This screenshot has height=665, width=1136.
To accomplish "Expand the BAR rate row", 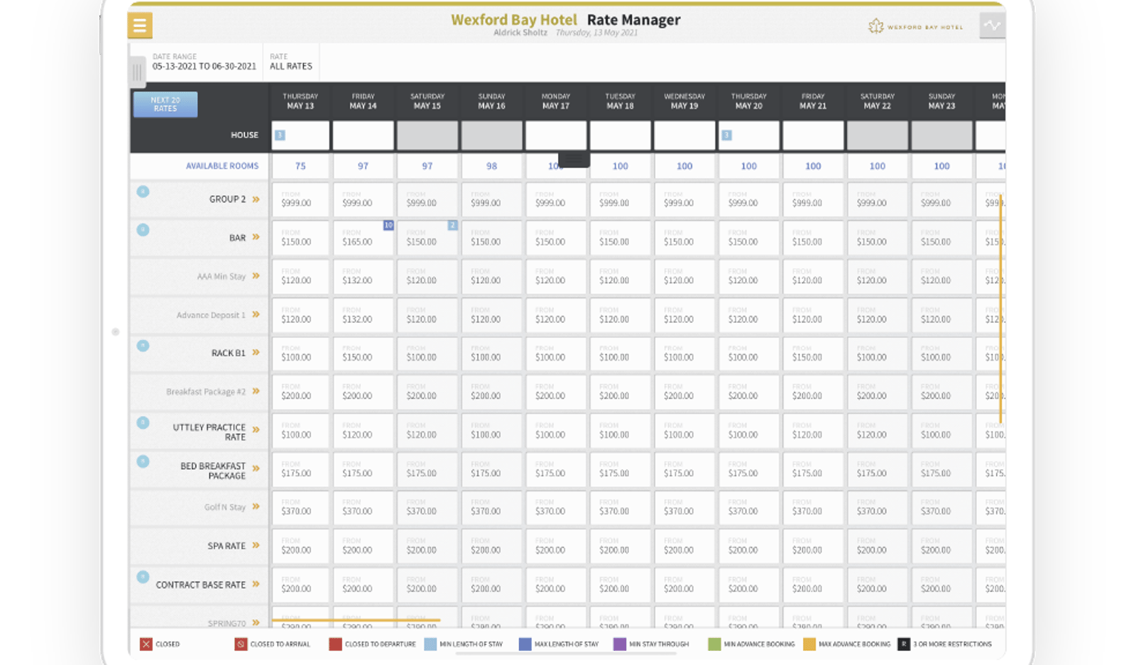I will tap(256, 237).
